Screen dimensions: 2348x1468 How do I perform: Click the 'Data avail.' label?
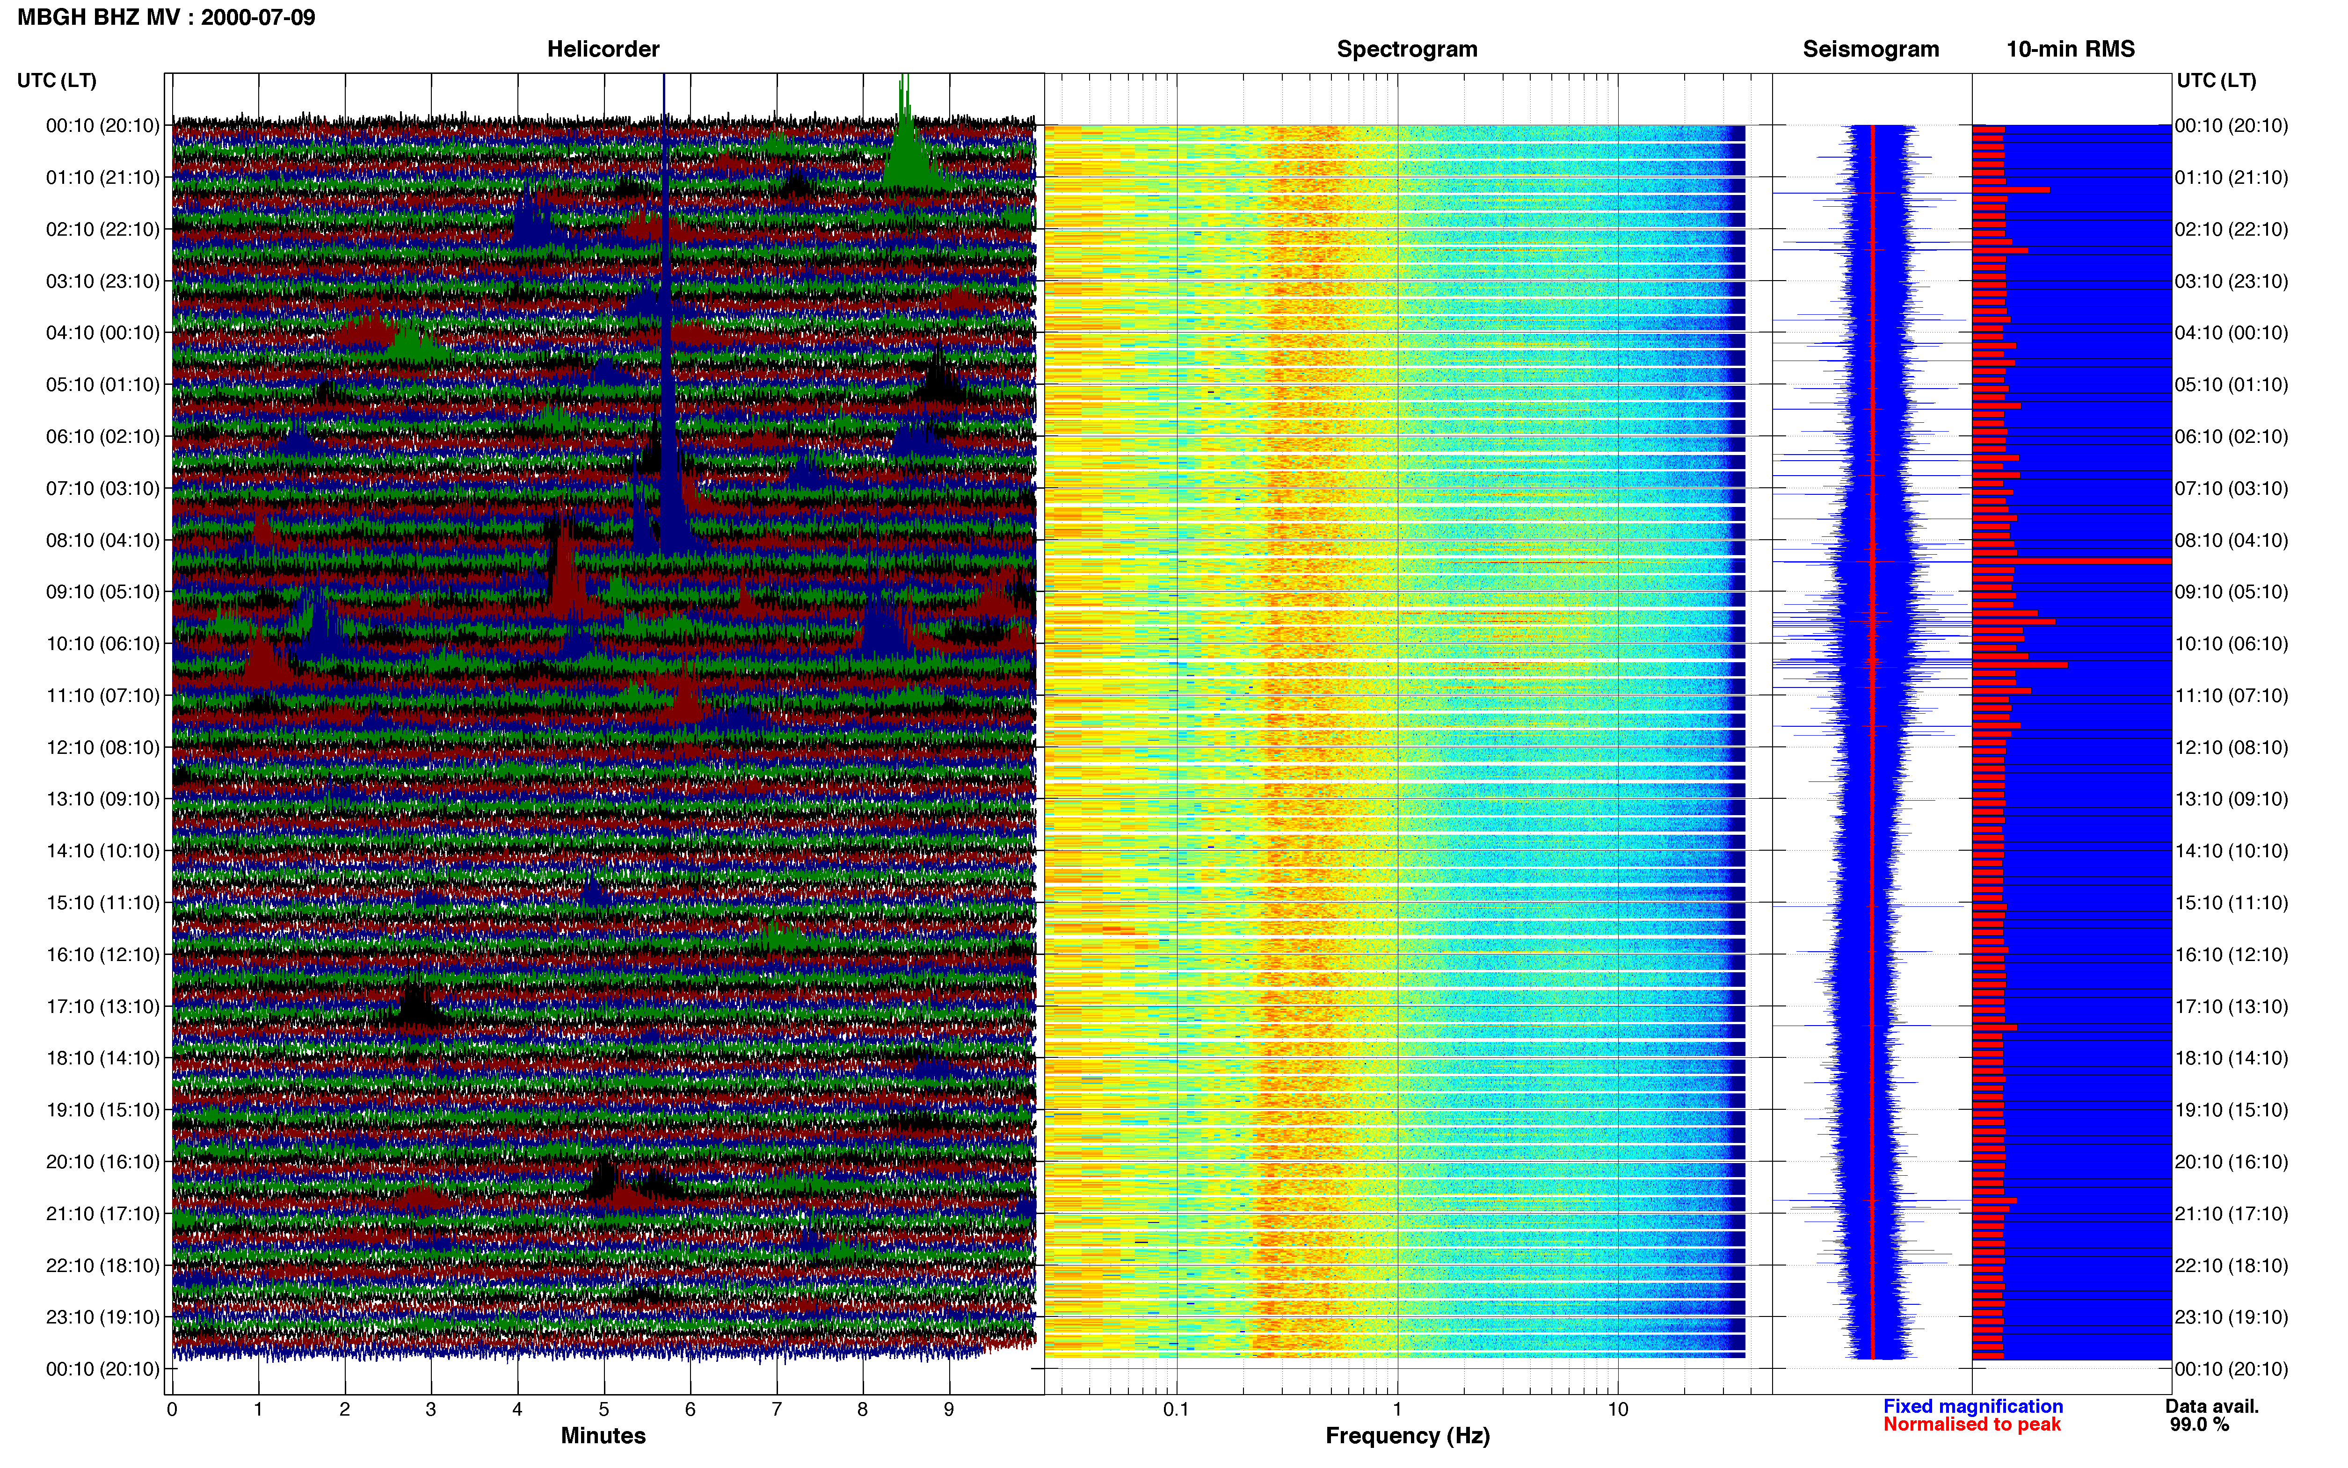[2212, 1406]
